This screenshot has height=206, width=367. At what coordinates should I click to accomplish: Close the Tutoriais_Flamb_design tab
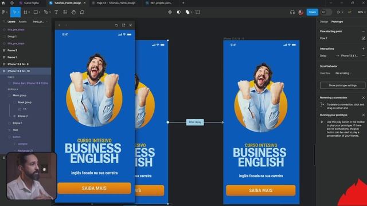84,3
